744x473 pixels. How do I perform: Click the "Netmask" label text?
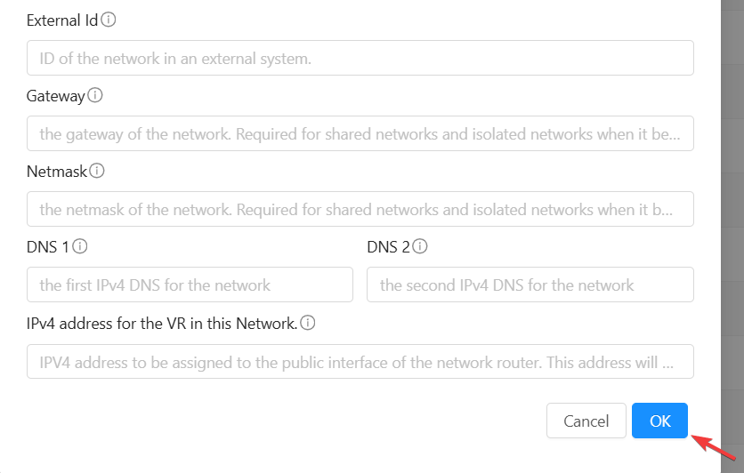point(57,171)
